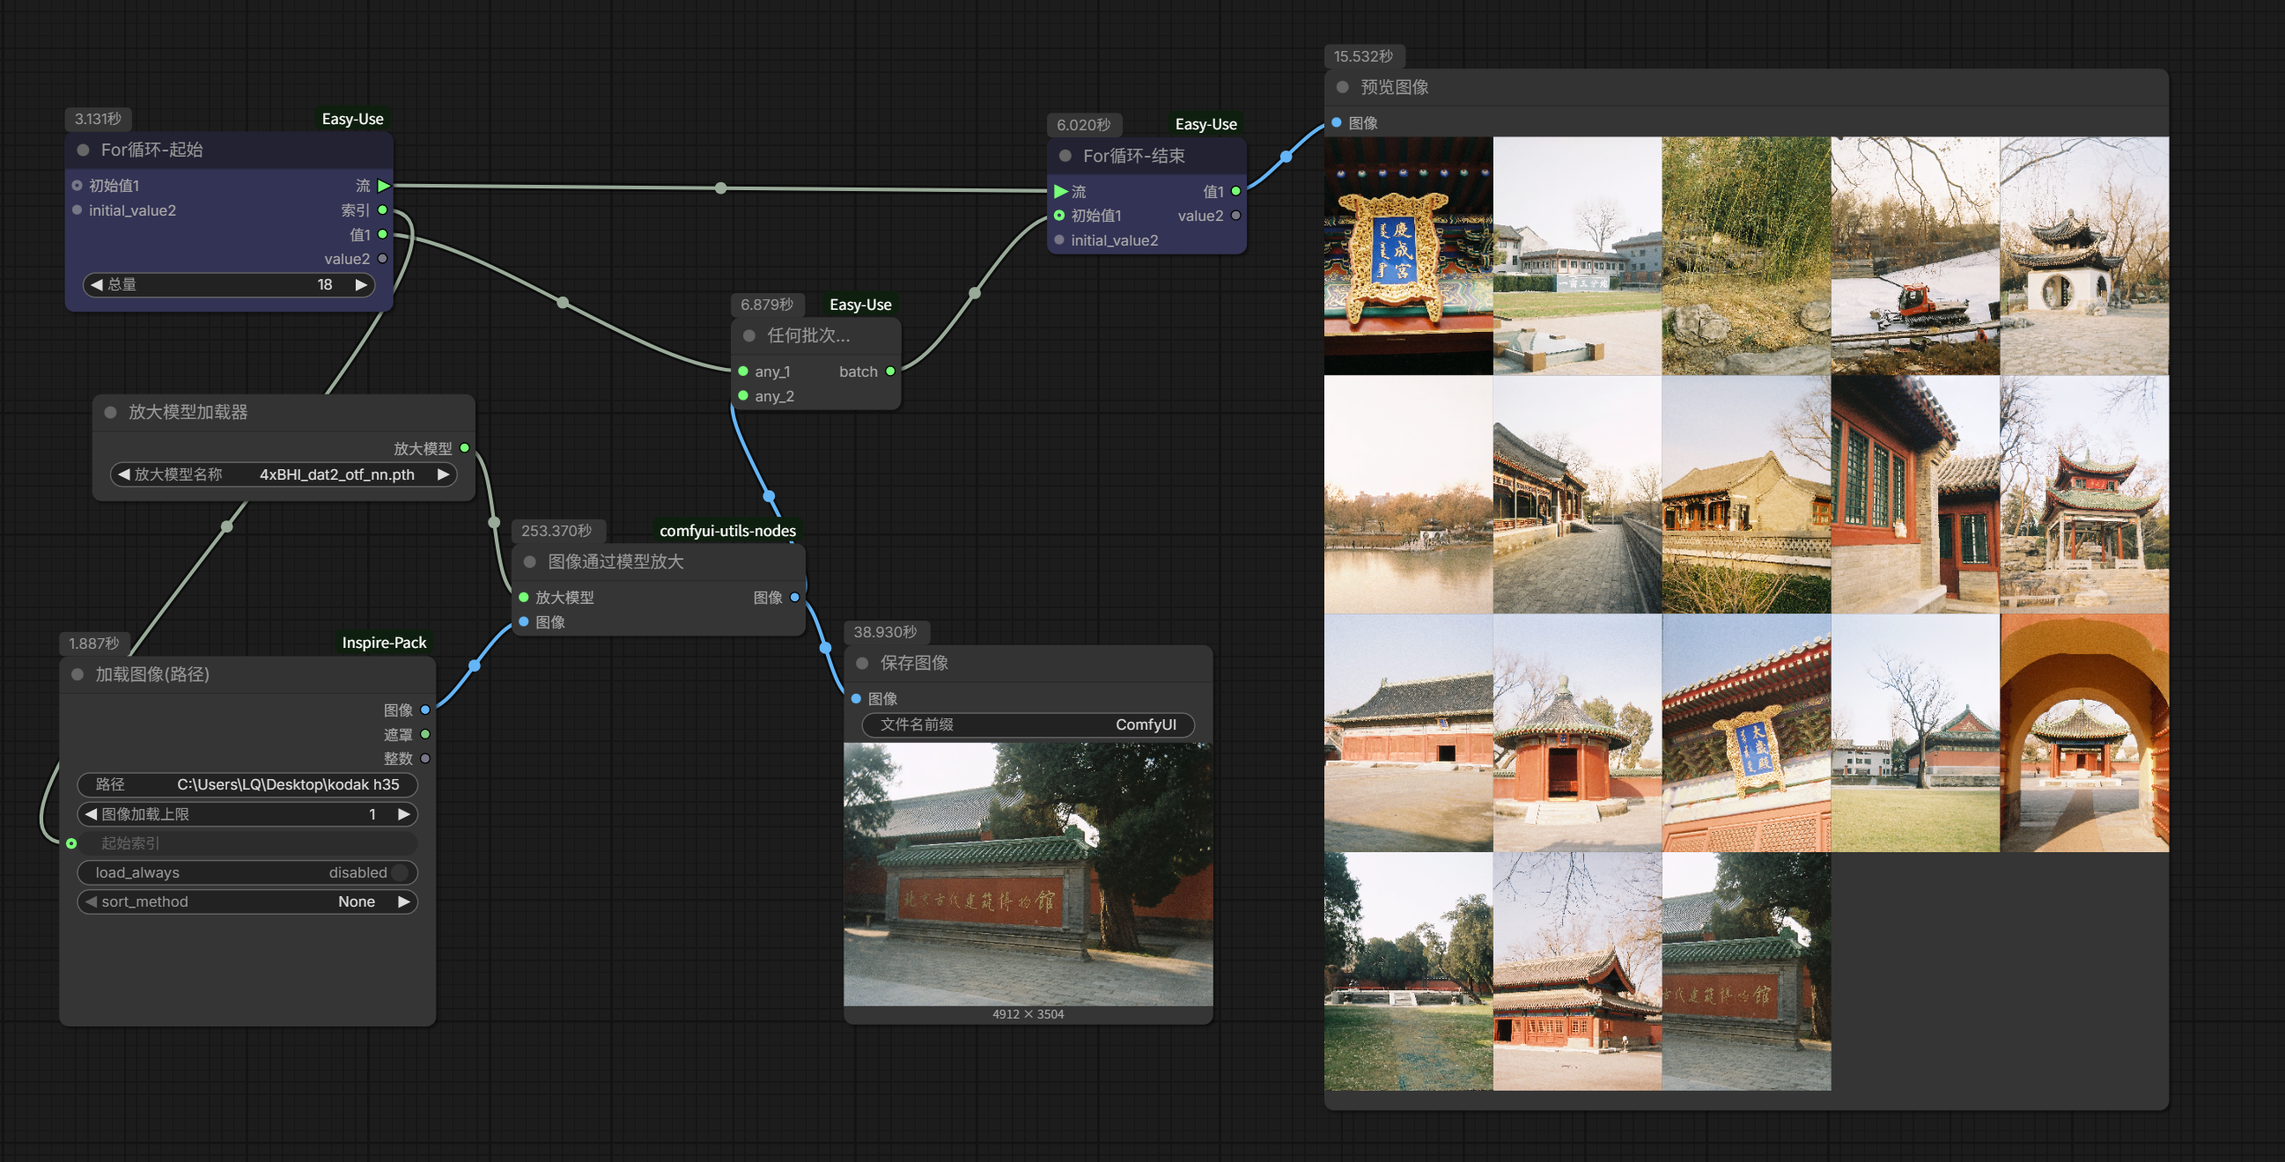
Task: Collapse the 保存图像 node via its dot
Action: (861, 663)
